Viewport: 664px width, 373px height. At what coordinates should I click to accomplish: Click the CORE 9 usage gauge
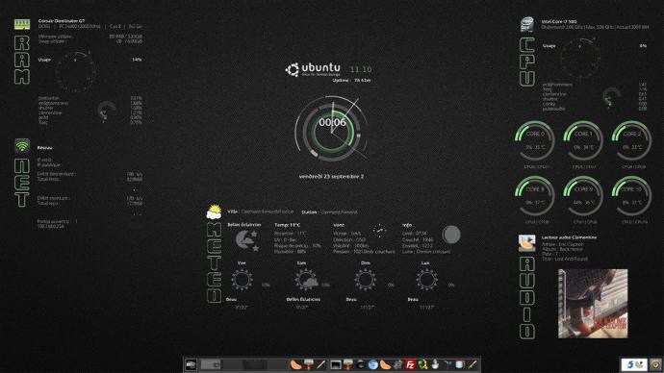point(583,196)
